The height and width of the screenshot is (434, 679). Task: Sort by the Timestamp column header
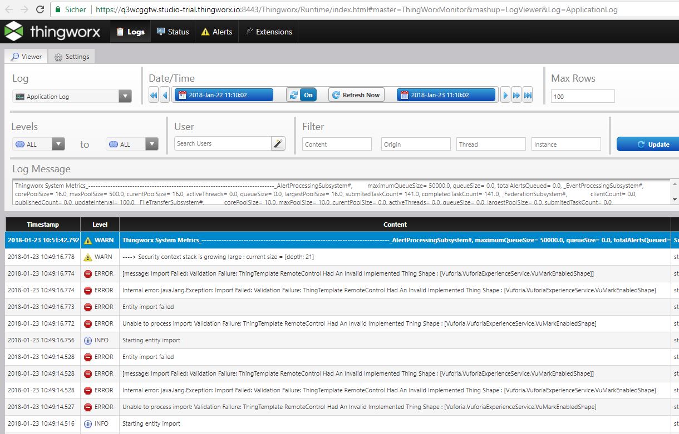[42, 225]
